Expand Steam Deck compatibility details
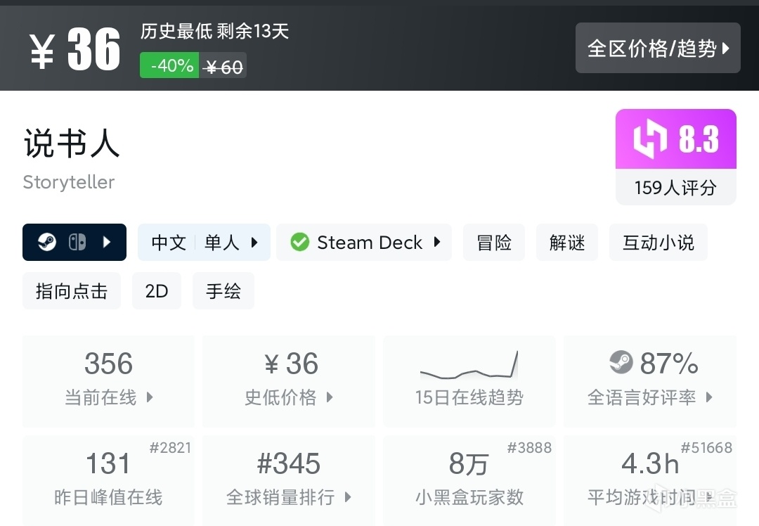Screen dimensions: 759x526 point(437,243)
